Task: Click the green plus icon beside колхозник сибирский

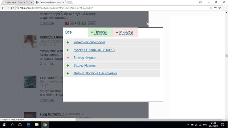Action: (x=68, y=42)
